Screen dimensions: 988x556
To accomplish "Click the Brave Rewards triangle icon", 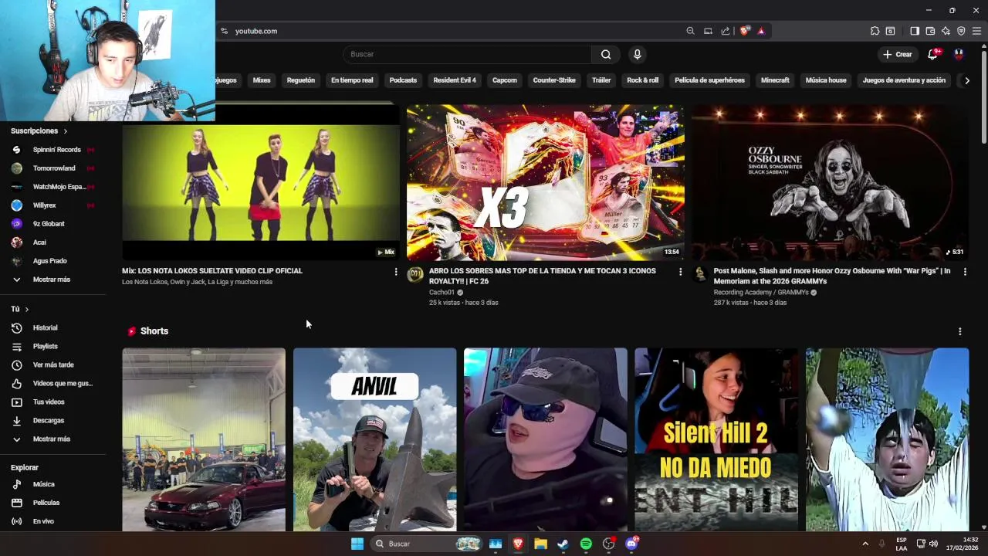I will 761,31.
